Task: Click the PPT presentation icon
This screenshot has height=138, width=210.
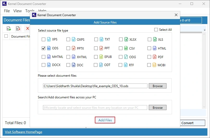Action: [101, 48]
